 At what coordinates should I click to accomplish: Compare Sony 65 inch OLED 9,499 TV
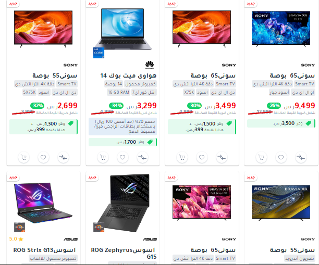click(x=301, y=157)
